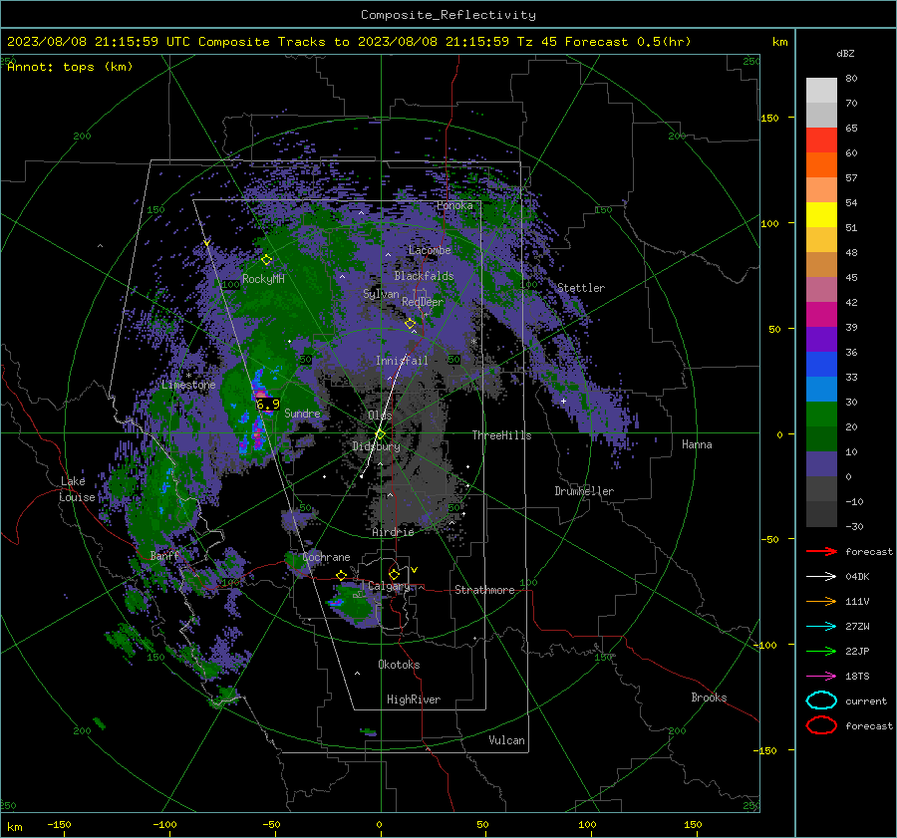Click the ThreeHills town label
The width and height of the screenshot is (897, 838).
coord(501,435)
